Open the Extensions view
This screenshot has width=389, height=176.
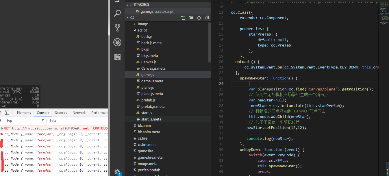117,57
